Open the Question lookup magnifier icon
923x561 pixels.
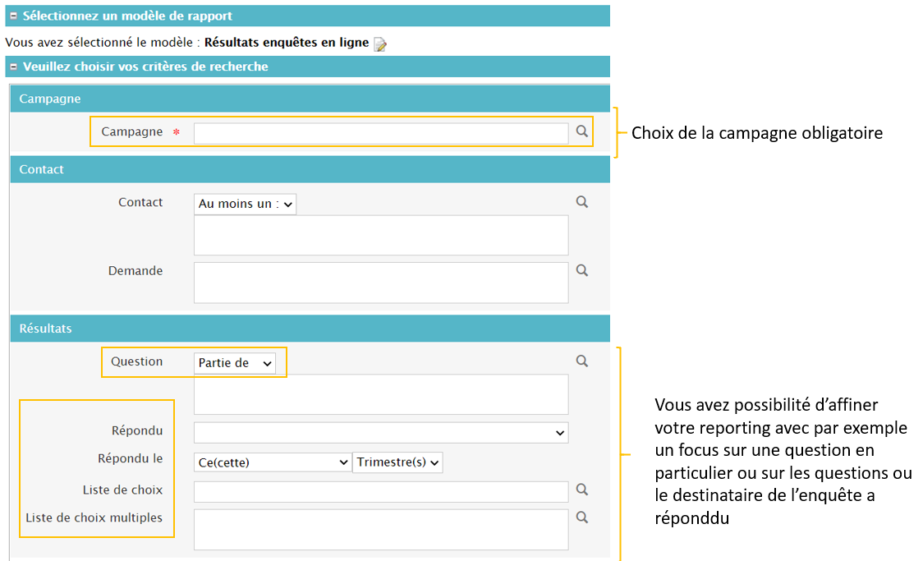[x=582, y=361]
